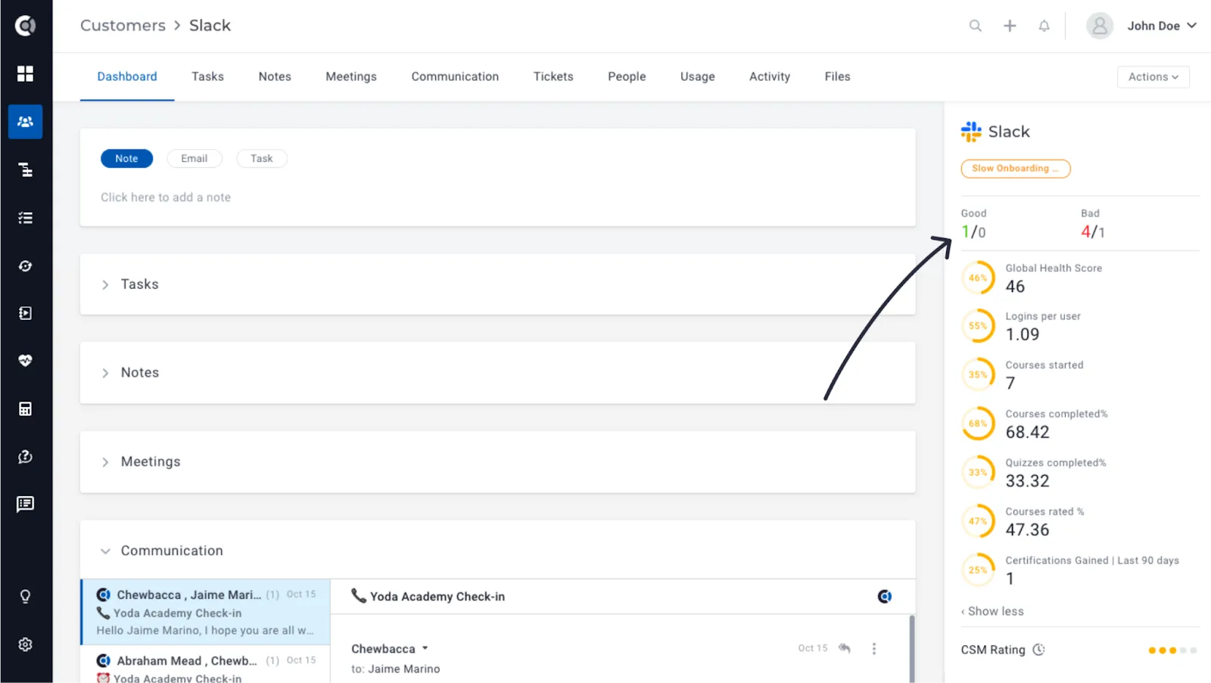Collapse the Communication section
Screen dimensions: 1211x683
click(105, 551)
